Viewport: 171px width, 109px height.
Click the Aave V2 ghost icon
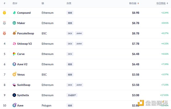[14, 64]
